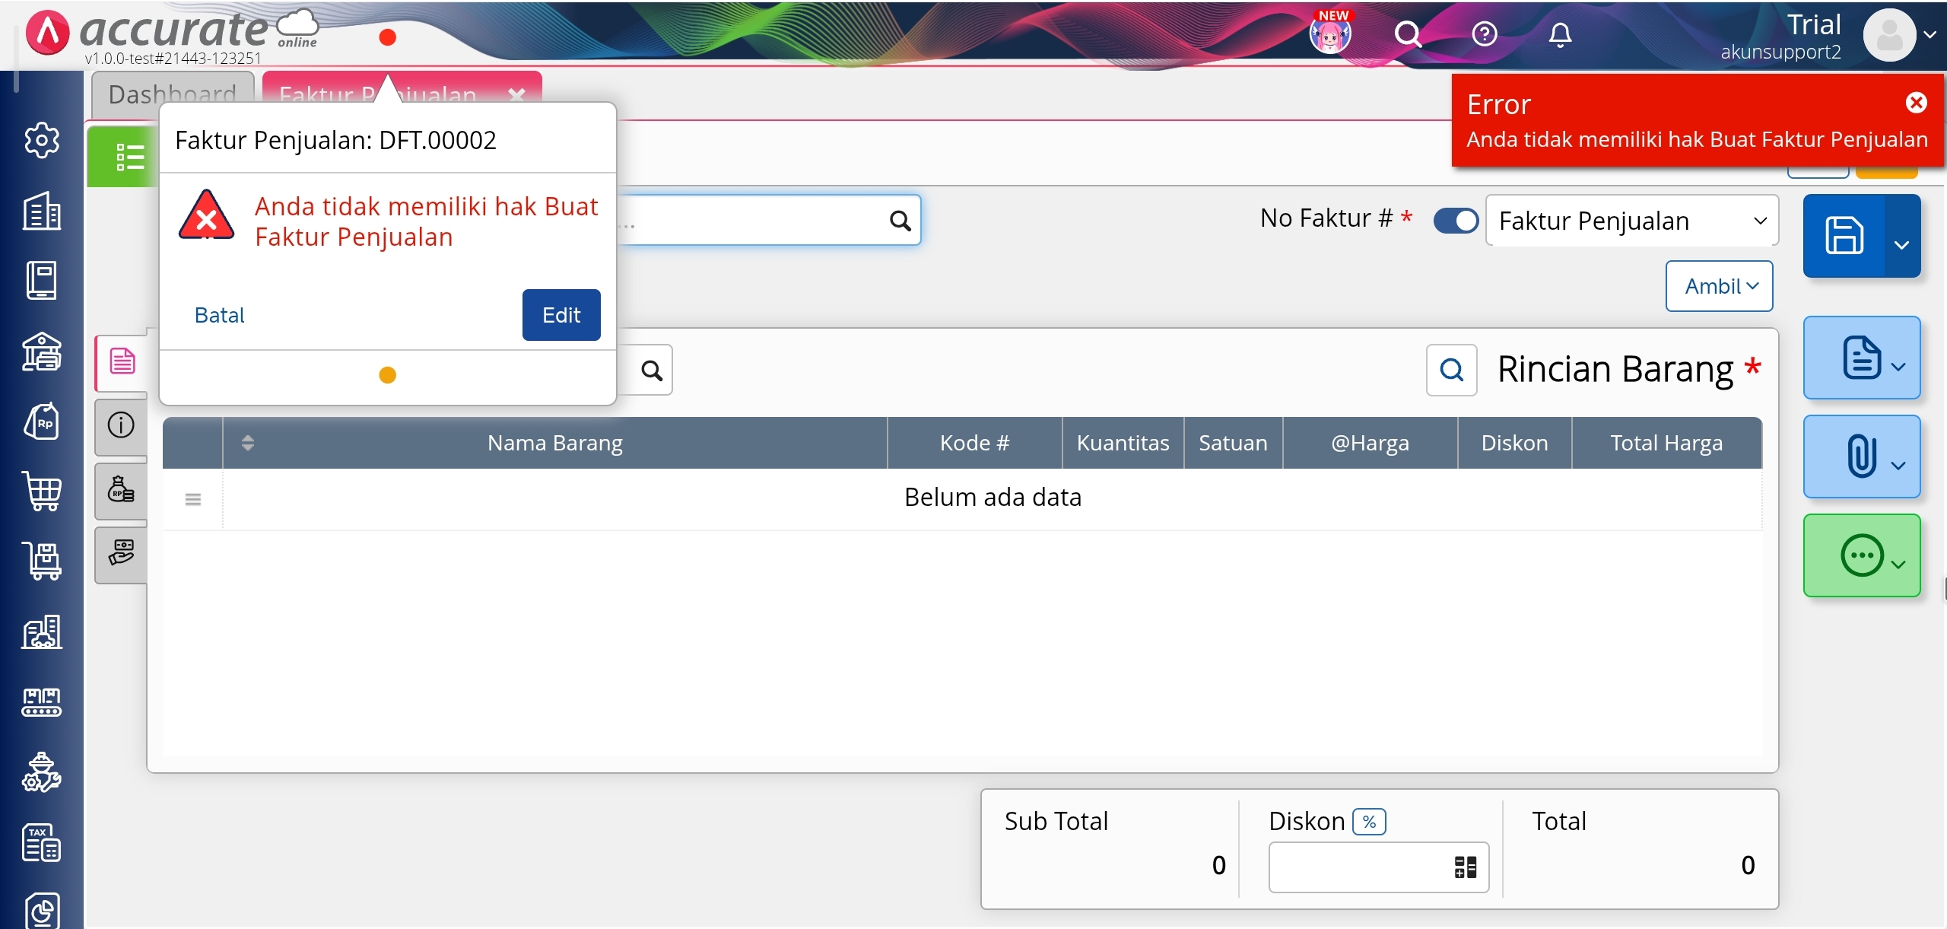Toggle the No Faktur # switch

pos(1456,221)
